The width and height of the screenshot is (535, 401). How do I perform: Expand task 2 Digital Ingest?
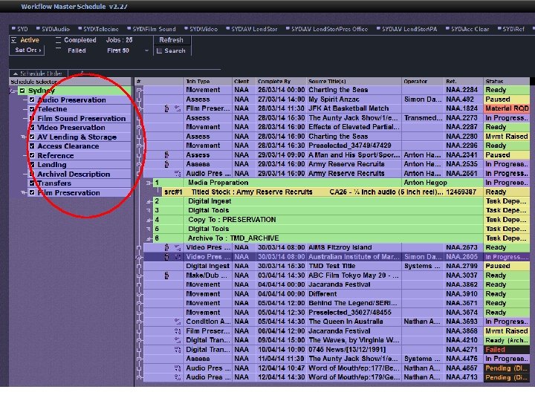click(149, 201)
